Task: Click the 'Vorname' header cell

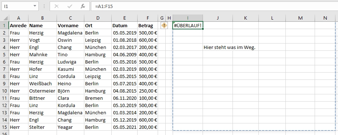Action: (x=70, y=25)
